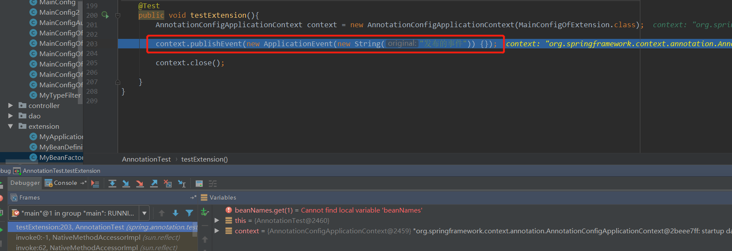Collapse the extension package arrow
The image size is (732, 251).
(10, 126)
